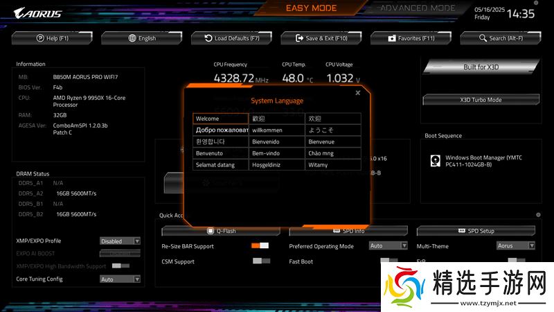The height and width of the screenshot is (312, 554).
Task: Open the Multi-Theme Aorus dropdown
Action: [515, 245]
